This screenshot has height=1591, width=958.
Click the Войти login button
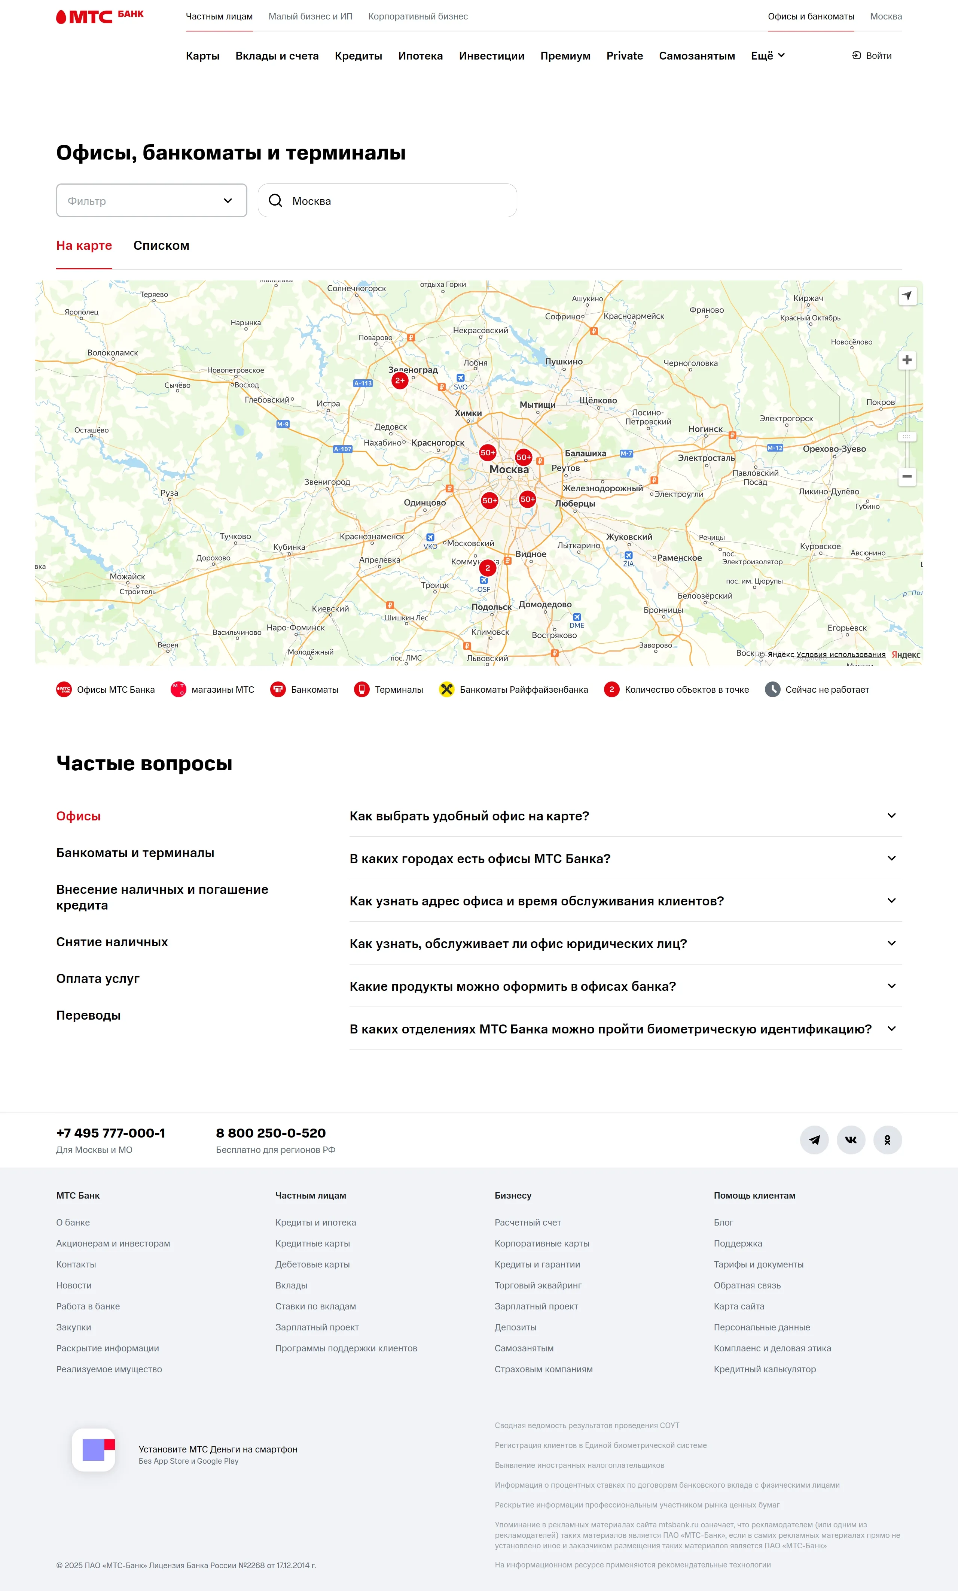pyautogui.click(x=872, y=55)
